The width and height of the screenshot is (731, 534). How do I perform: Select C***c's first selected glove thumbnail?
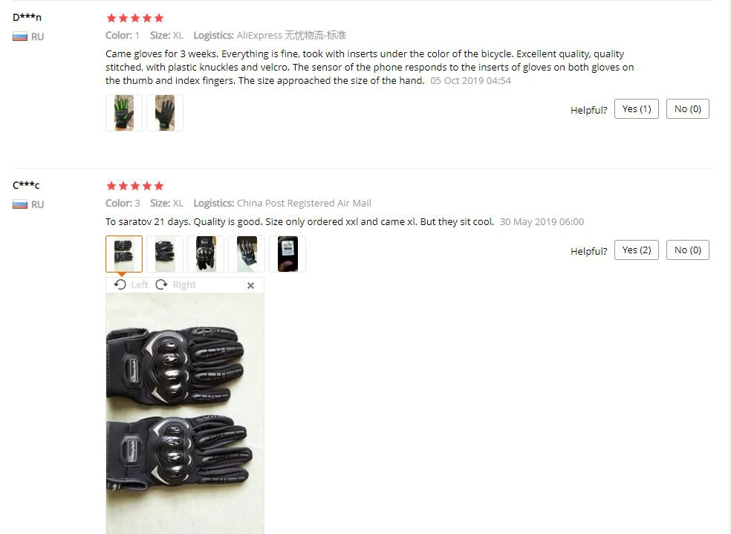point(124,254)
